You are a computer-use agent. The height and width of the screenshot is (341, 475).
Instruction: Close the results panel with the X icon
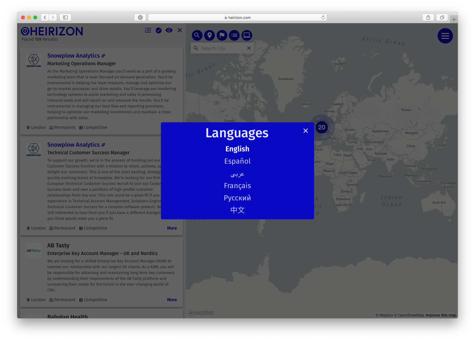pyautogui.click(x=180, y=30)
